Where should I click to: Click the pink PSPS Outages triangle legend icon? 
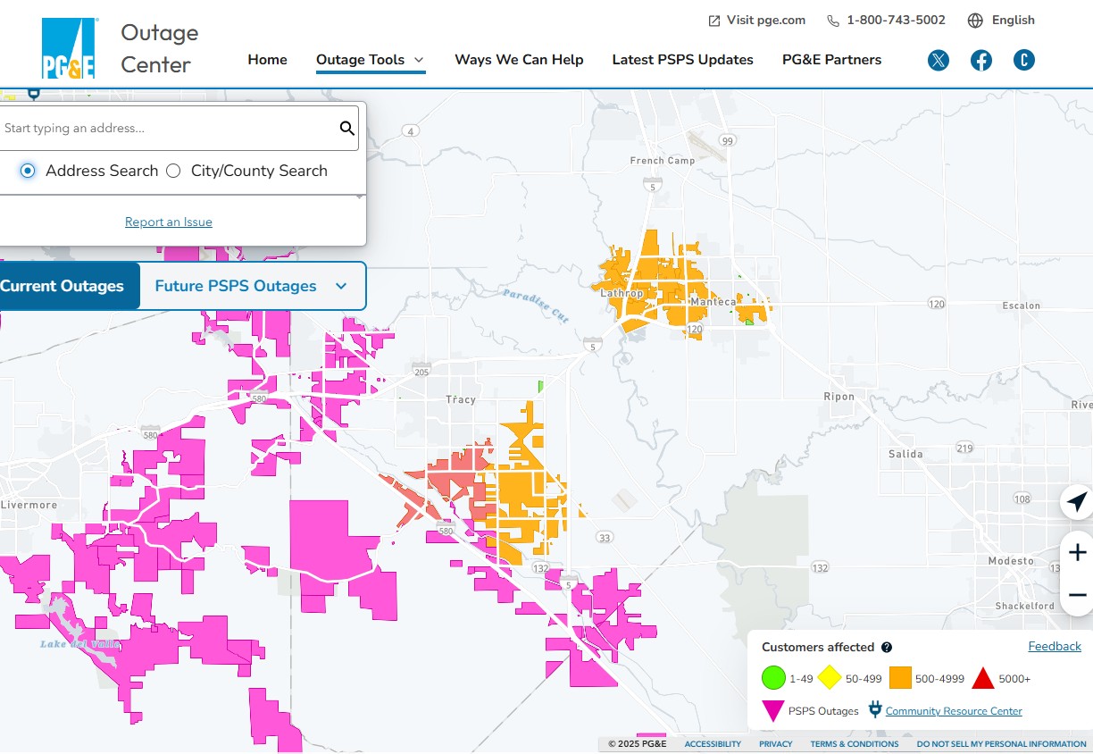click(772, 711)
